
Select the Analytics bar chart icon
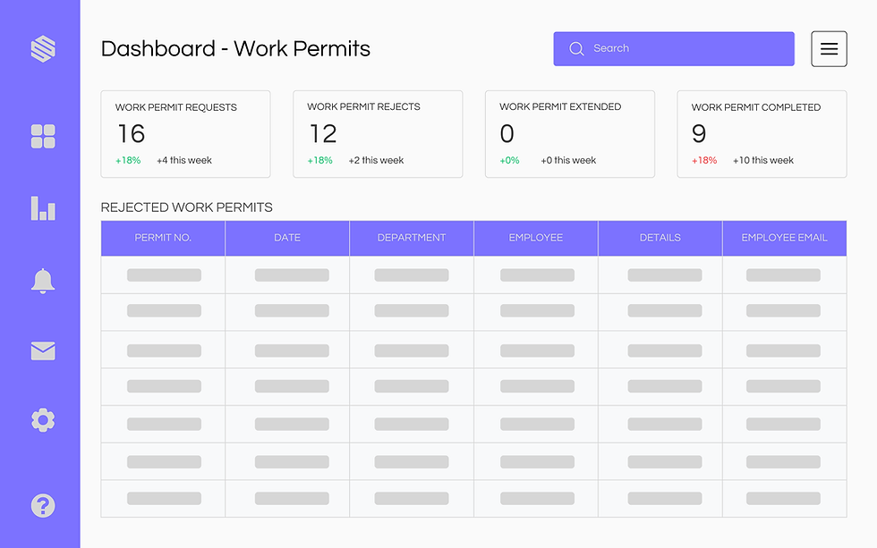tap(40, 208)
